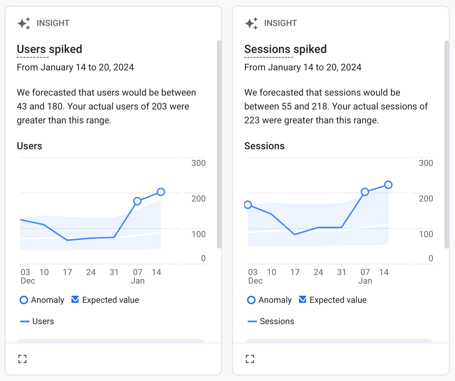Image resolution: width=455 pixels, height=381 pixels.
Task: Click the Sessions card vertical scrollbar
Action: [x=447, y=144]
